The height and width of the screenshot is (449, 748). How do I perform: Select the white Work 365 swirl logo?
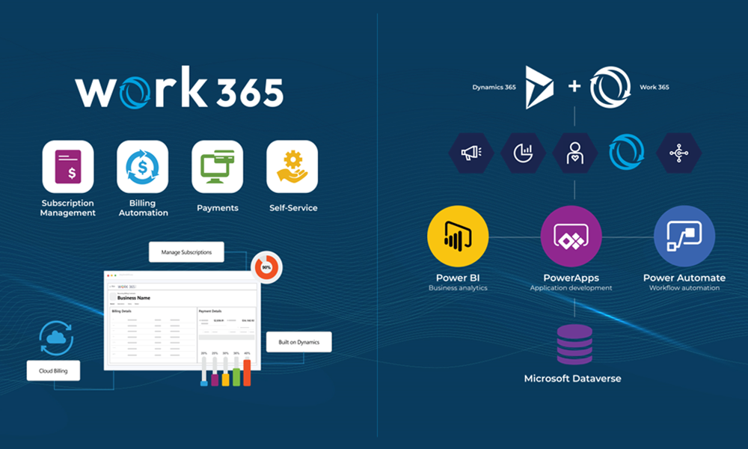pos(610,88)
